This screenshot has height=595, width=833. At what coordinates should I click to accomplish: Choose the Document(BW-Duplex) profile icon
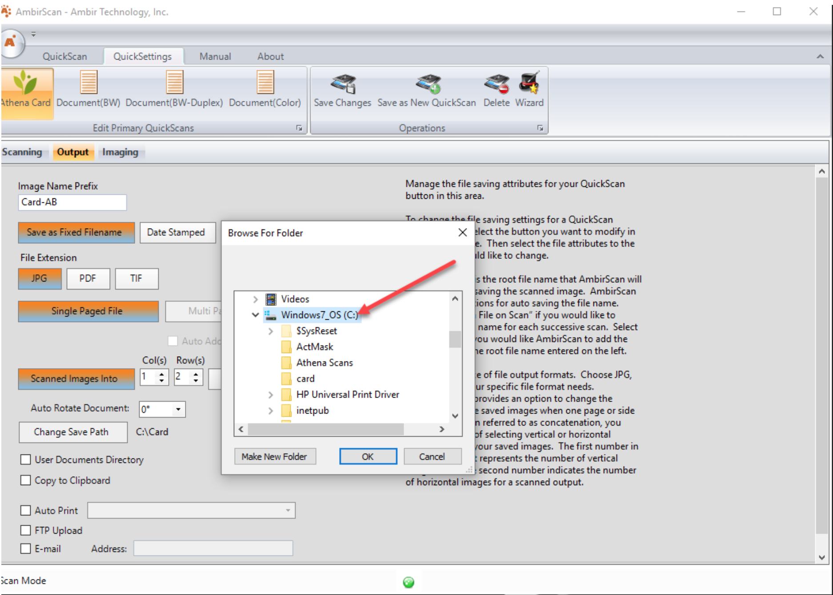(x=174, y=83)
